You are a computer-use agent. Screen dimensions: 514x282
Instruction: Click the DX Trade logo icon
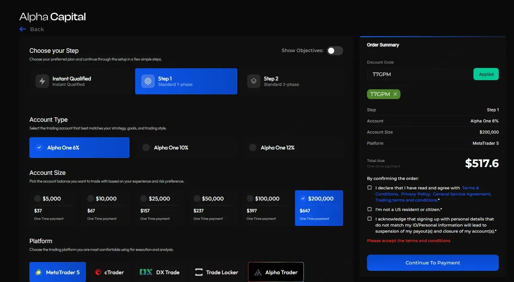146,272
